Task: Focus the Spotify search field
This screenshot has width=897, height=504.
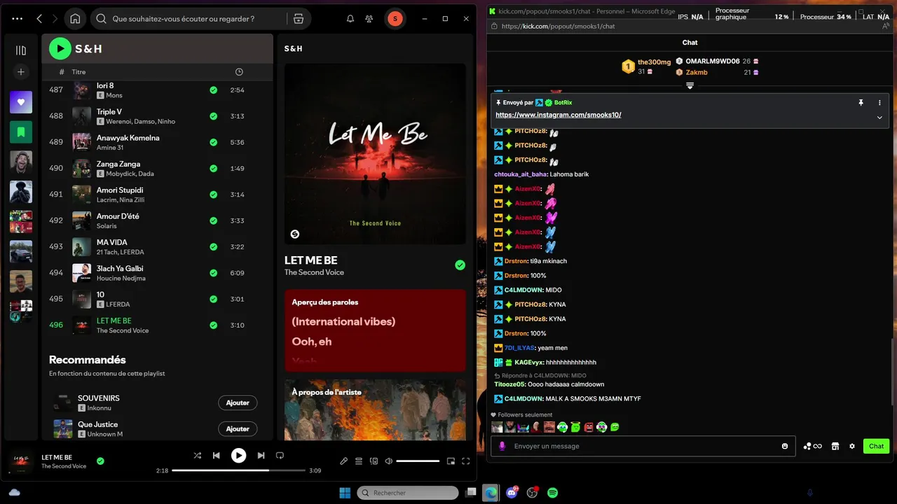Action: tap(189, 19)
